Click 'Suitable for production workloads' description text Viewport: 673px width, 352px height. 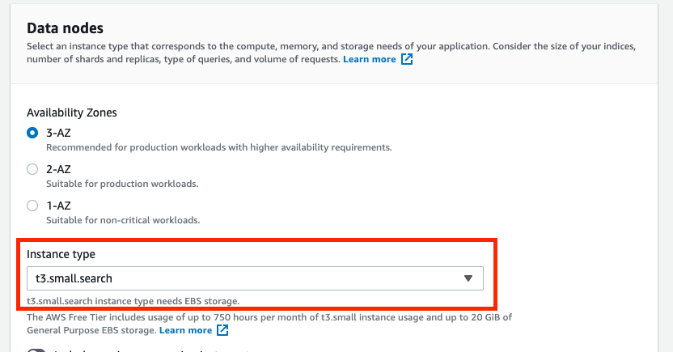click(121, 184)
